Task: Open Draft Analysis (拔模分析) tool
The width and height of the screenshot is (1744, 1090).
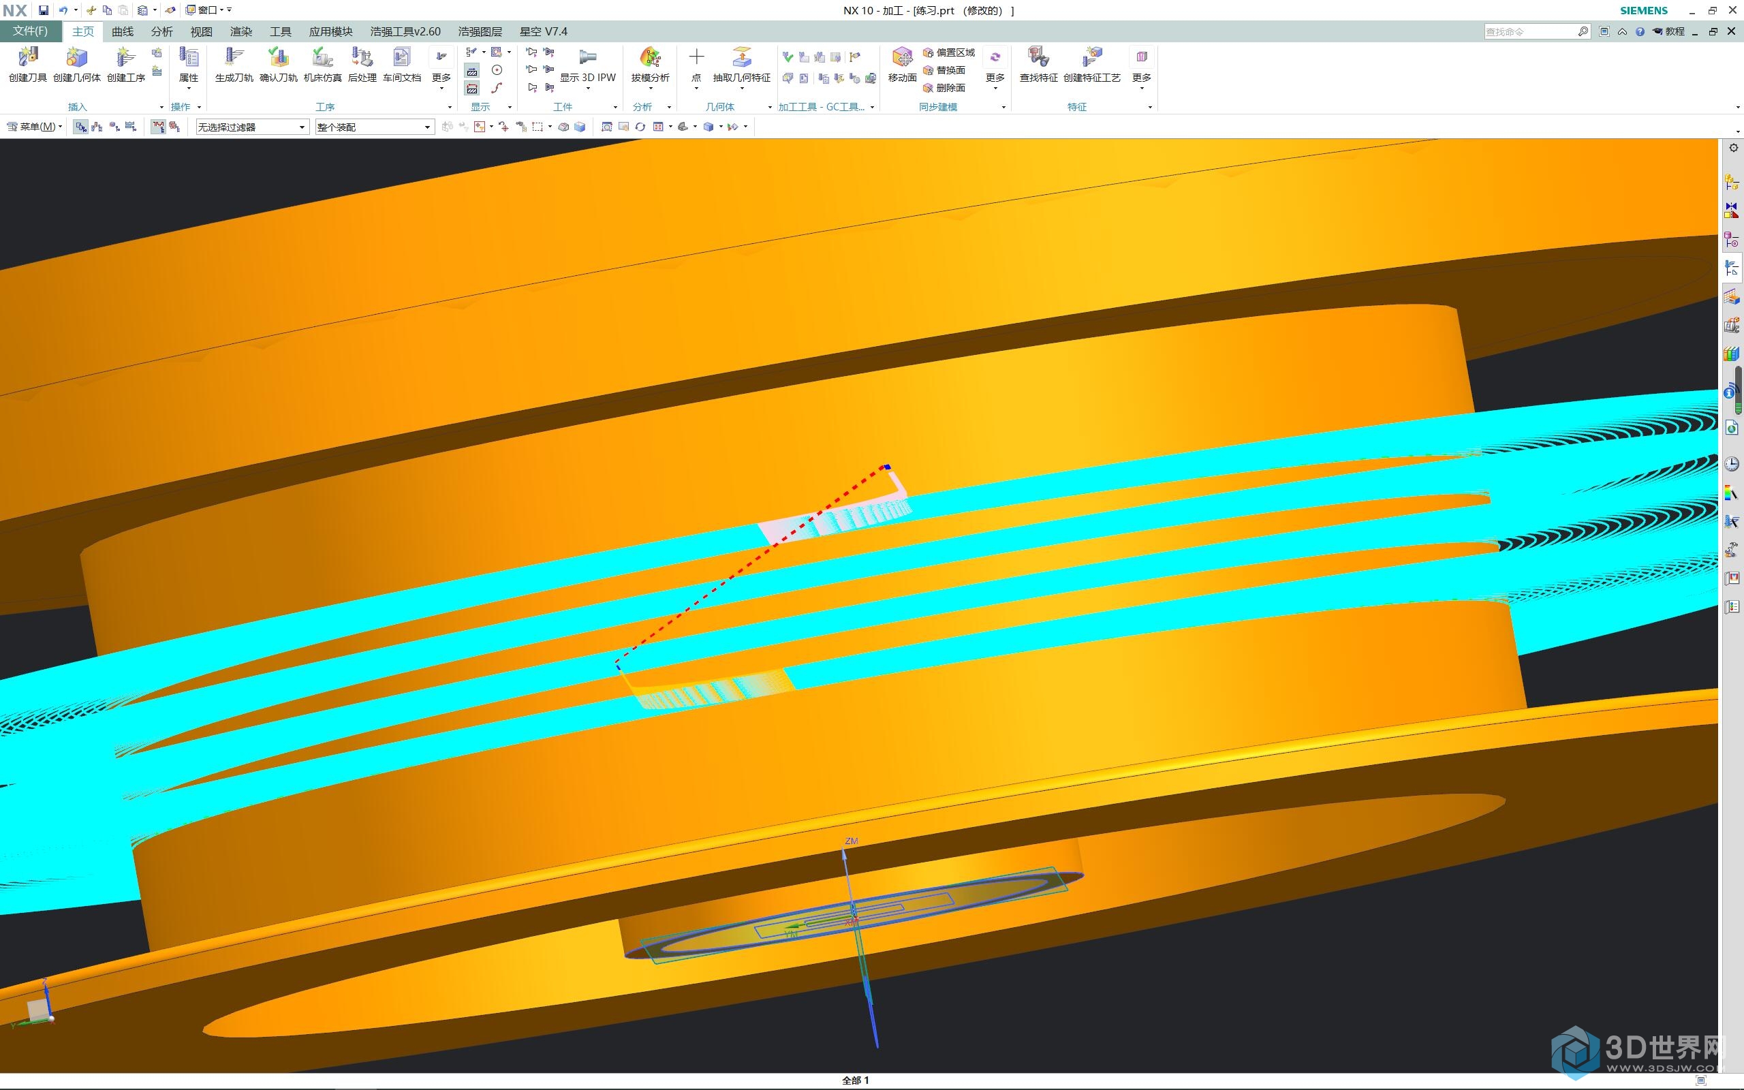Action: [650, 64]
